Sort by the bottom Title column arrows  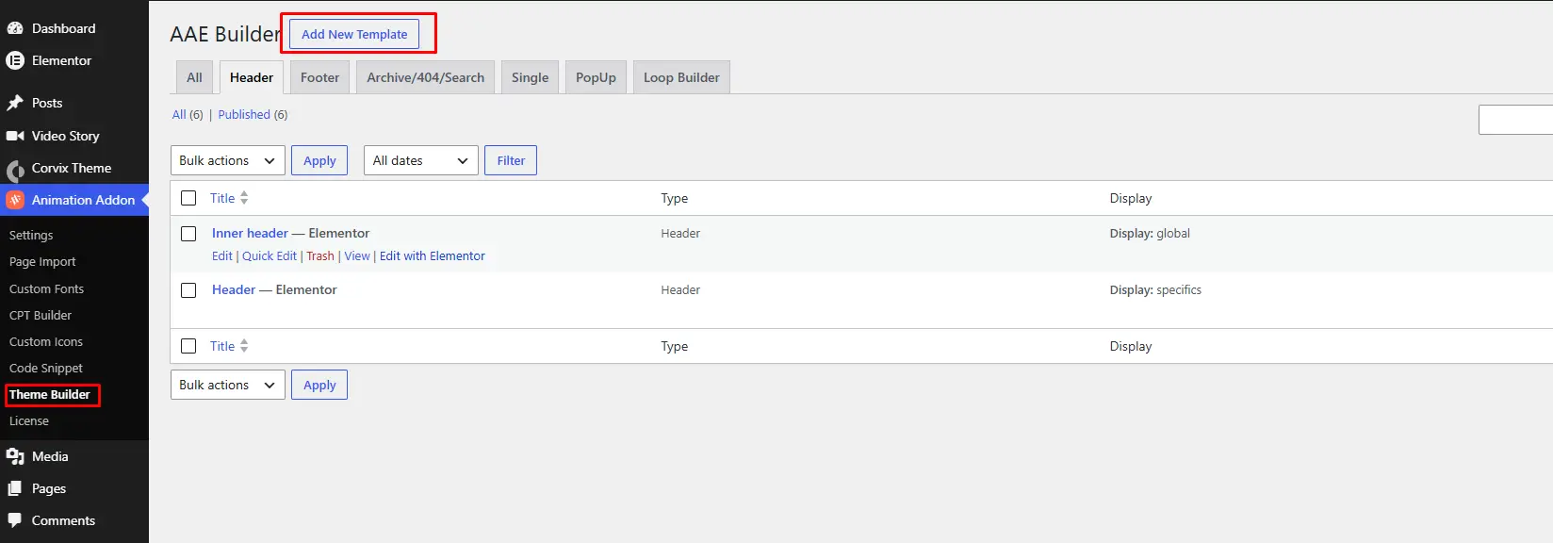click(x=244, y=346)
